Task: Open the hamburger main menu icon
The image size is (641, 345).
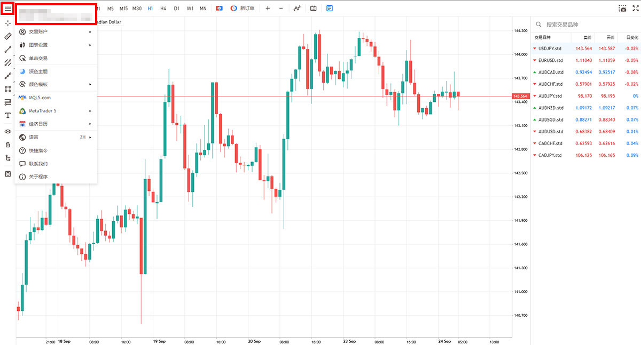Action: (7, 9)
